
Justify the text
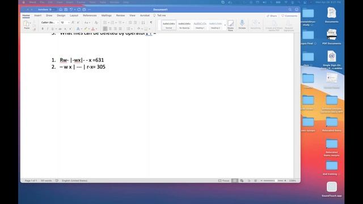coord(120,29)
